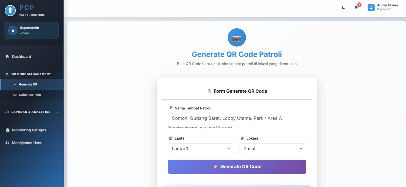Open the notifications bell
Viewport: 406px width, 187px height.
(356, 8)
